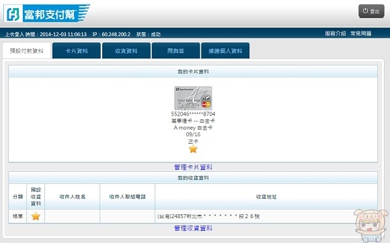Click the A money 白金卡 text

click(x=193, y=128)
